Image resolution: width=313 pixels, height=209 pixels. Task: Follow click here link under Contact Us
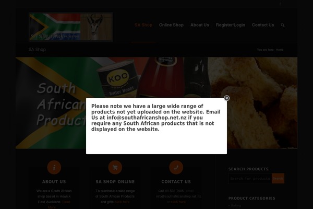(x=178, y=202)
